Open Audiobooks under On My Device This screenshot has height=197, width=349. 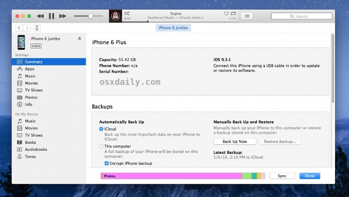[x=49, y=149]
